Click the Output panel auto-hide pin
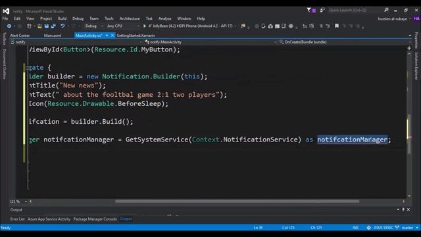 point(403,209)
